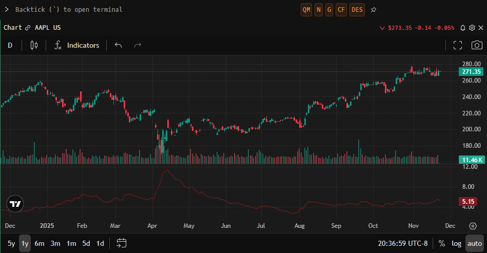Click the pin icon beside DES
Viewport: 487px width, 253px height.
pyautogui.click(x=374, y=10)
